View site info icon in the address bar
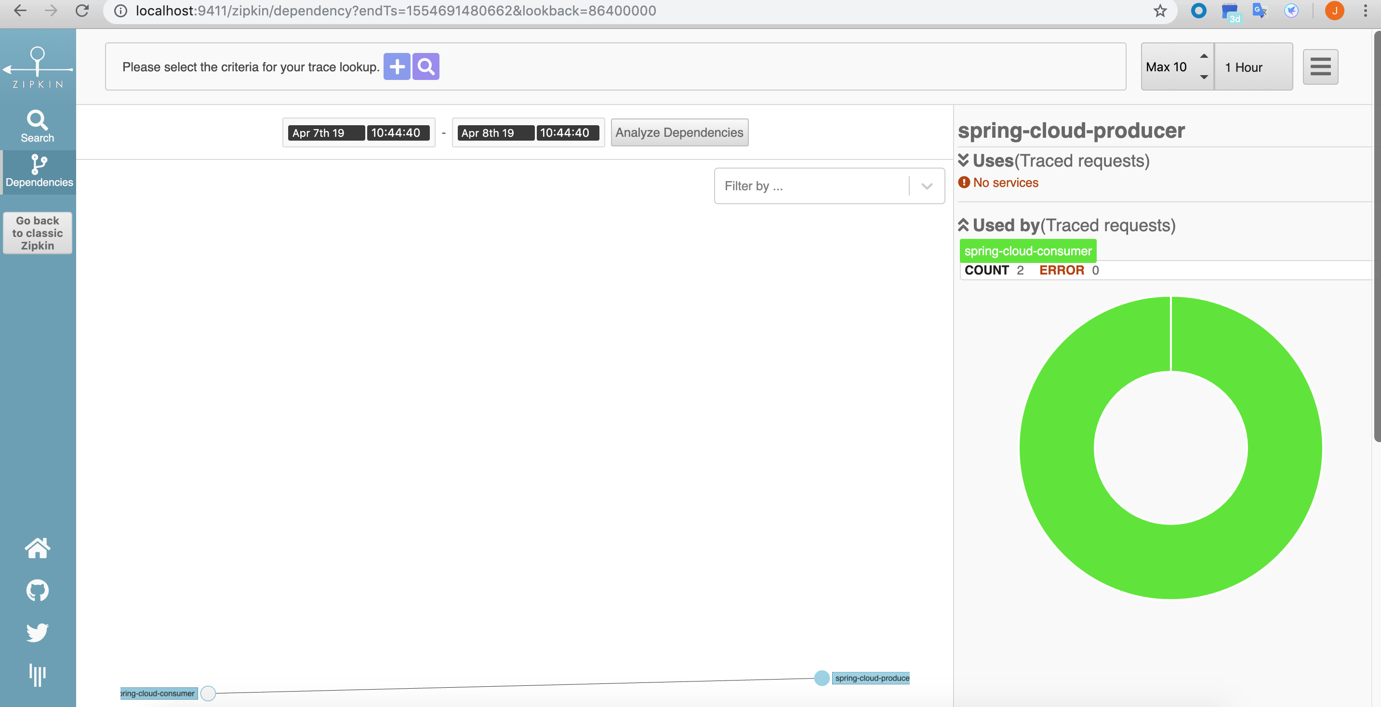 pos(120,11)
